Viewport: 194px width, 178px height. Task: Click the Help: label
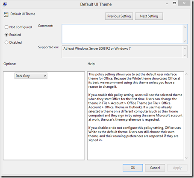coord(91,64)
